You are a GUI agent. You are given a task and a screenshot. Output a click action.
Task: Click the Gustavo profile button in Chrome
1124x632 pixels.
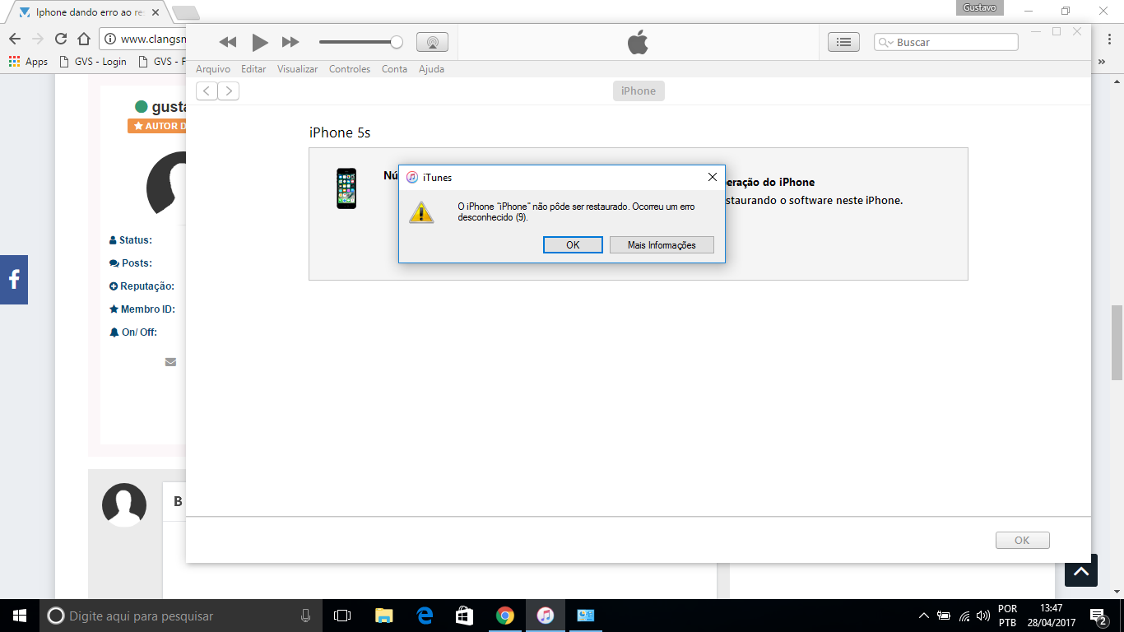979,7
